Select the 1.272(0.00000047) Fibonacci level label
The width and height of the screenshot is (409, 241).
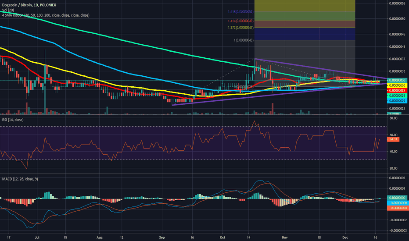point(240,27)
